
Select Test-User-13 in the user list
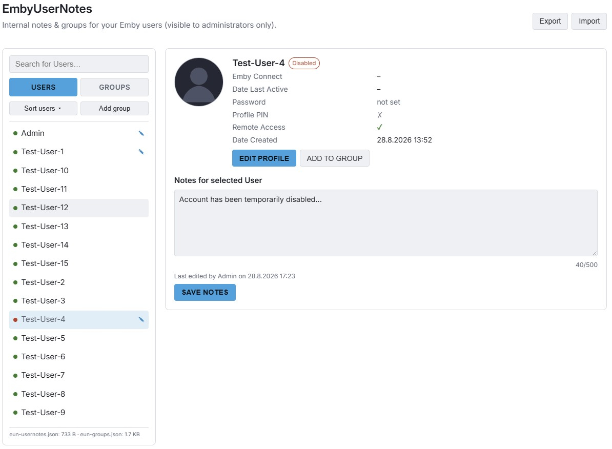pyautogui.click(x=79, y=227)
